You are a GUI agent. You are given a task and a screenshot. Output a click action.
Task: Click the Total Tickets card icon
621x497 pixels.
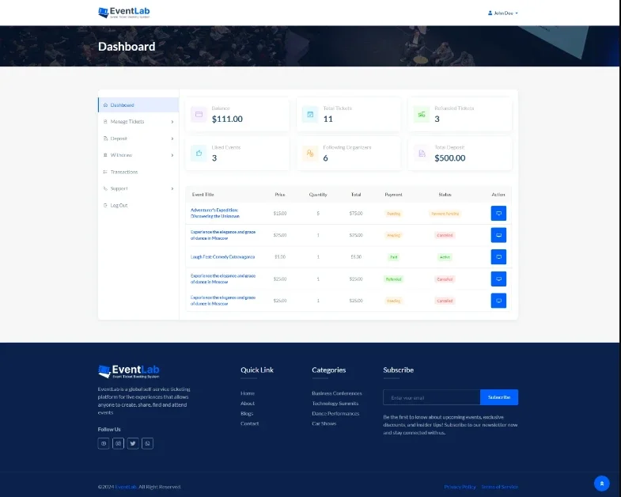click(310, 114)
